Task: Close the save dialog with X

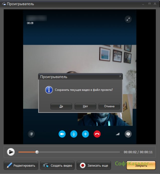Action: [x=120, y=76]
